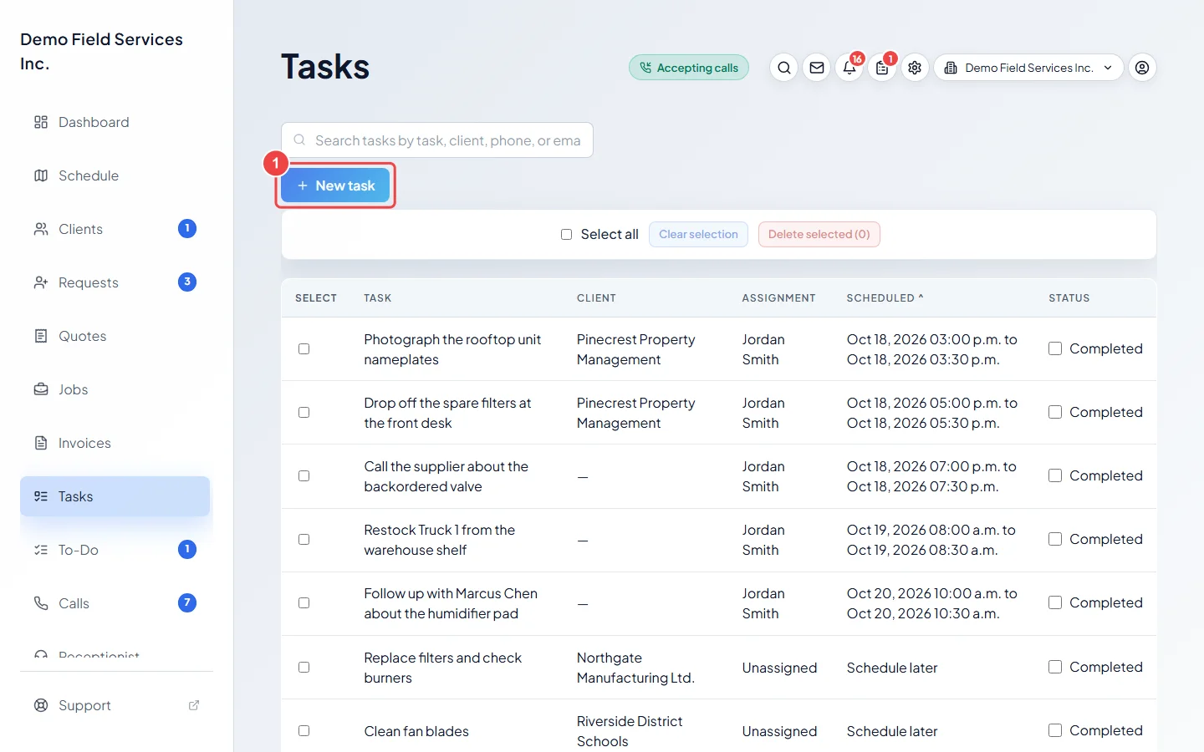Select the Tasks sidebar item
Viewport: 1204px width, 752px height.
115,496
